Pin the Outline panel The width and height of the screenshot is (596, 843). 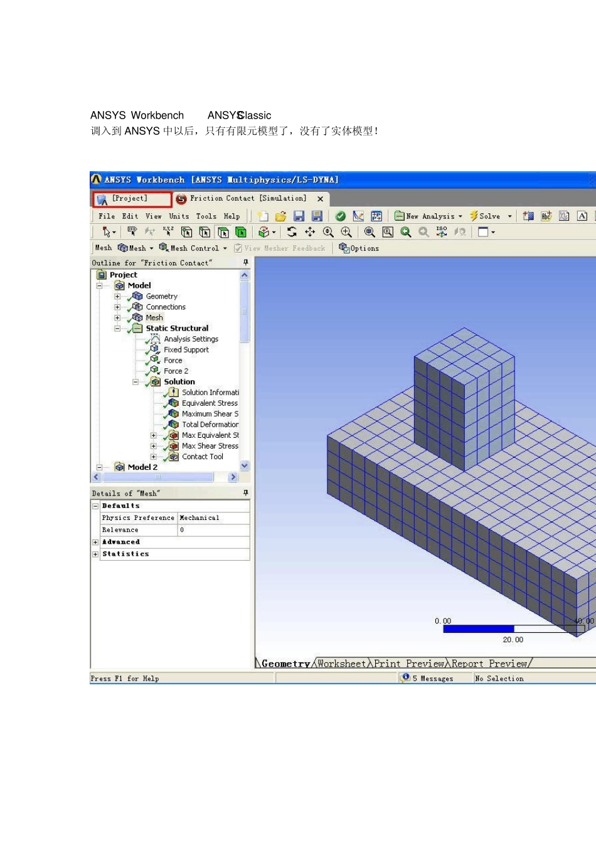pyautogui.click(x=245, y=263)
